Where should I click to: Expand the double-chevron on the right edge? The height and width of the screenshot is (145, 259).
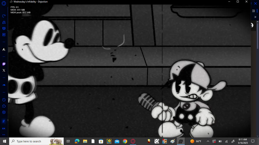click(255, 17)
